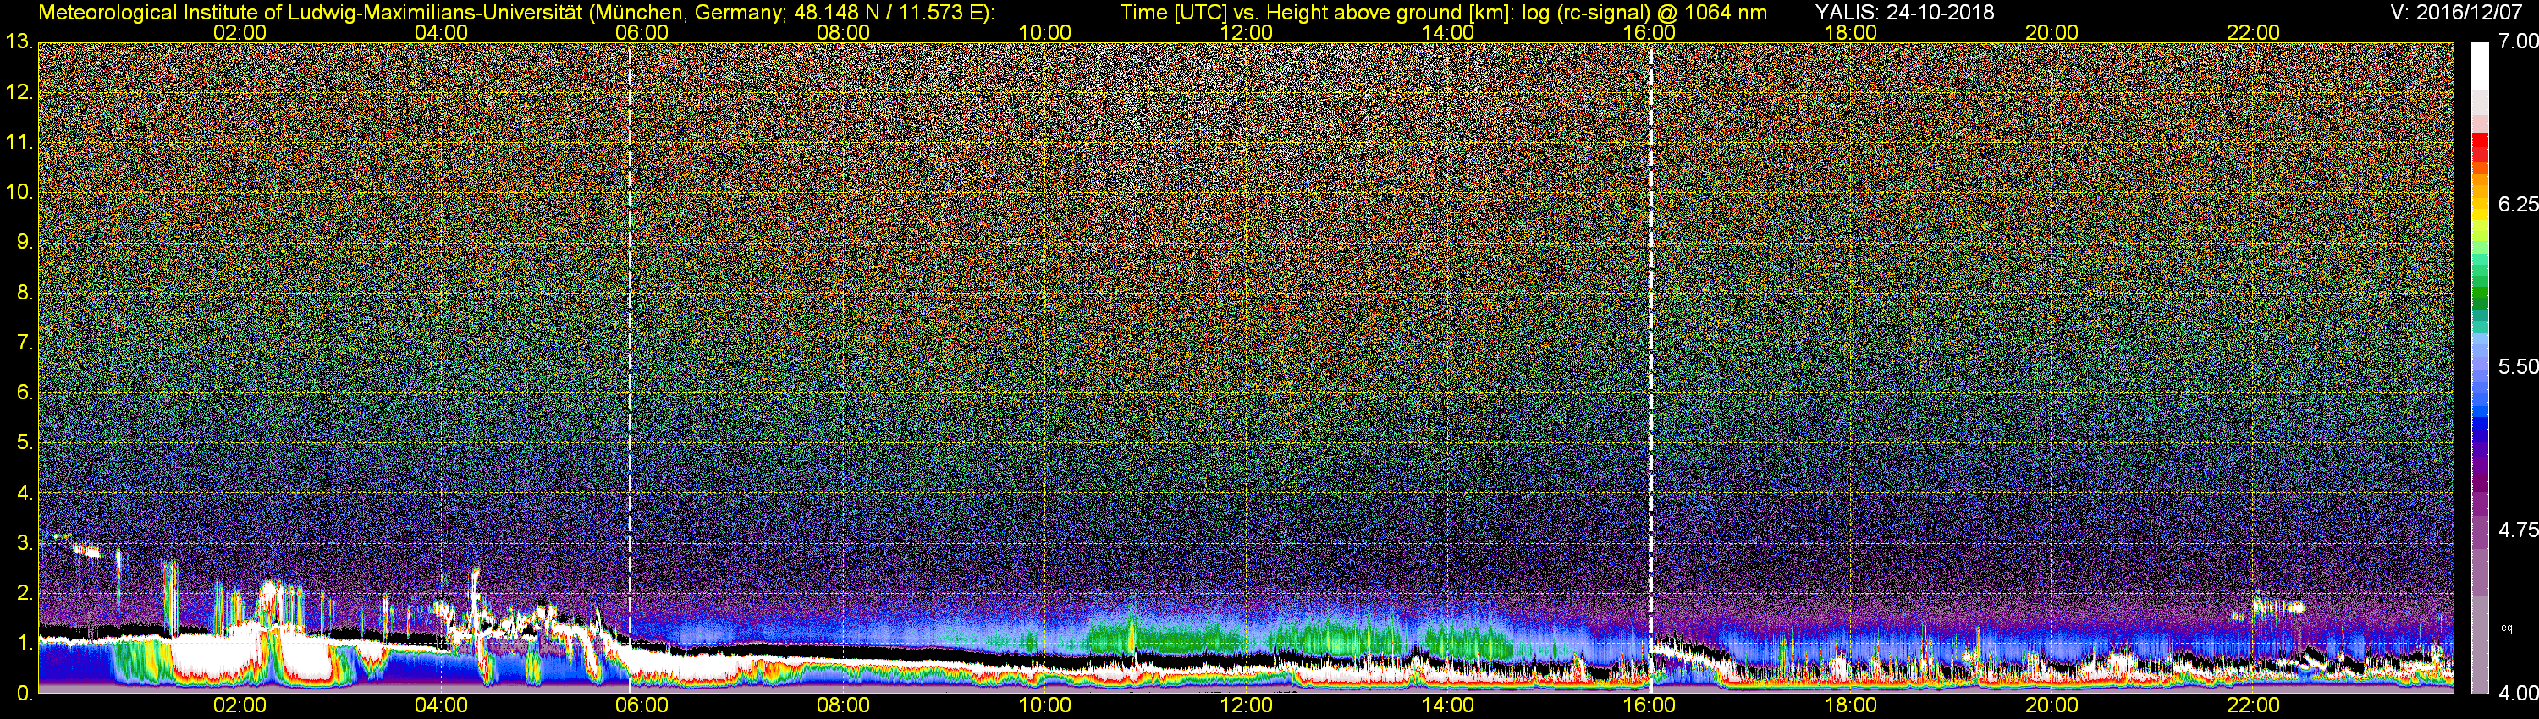
Task: Select the 4.00 value on the color scale
Action: (x=2517, y=694)
